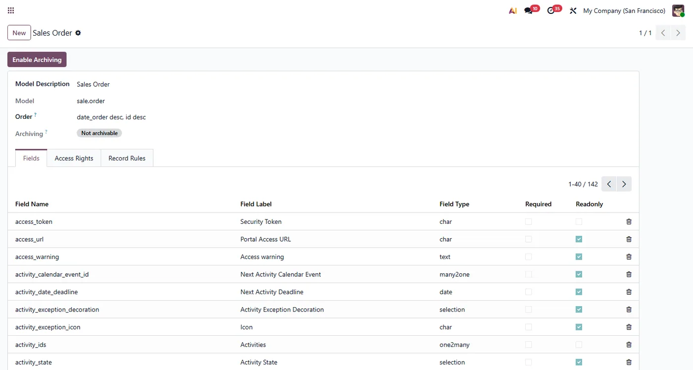Toggle Readonly for activity_calendar_event_id
693x370 pixels.
(x=579, y=274)
